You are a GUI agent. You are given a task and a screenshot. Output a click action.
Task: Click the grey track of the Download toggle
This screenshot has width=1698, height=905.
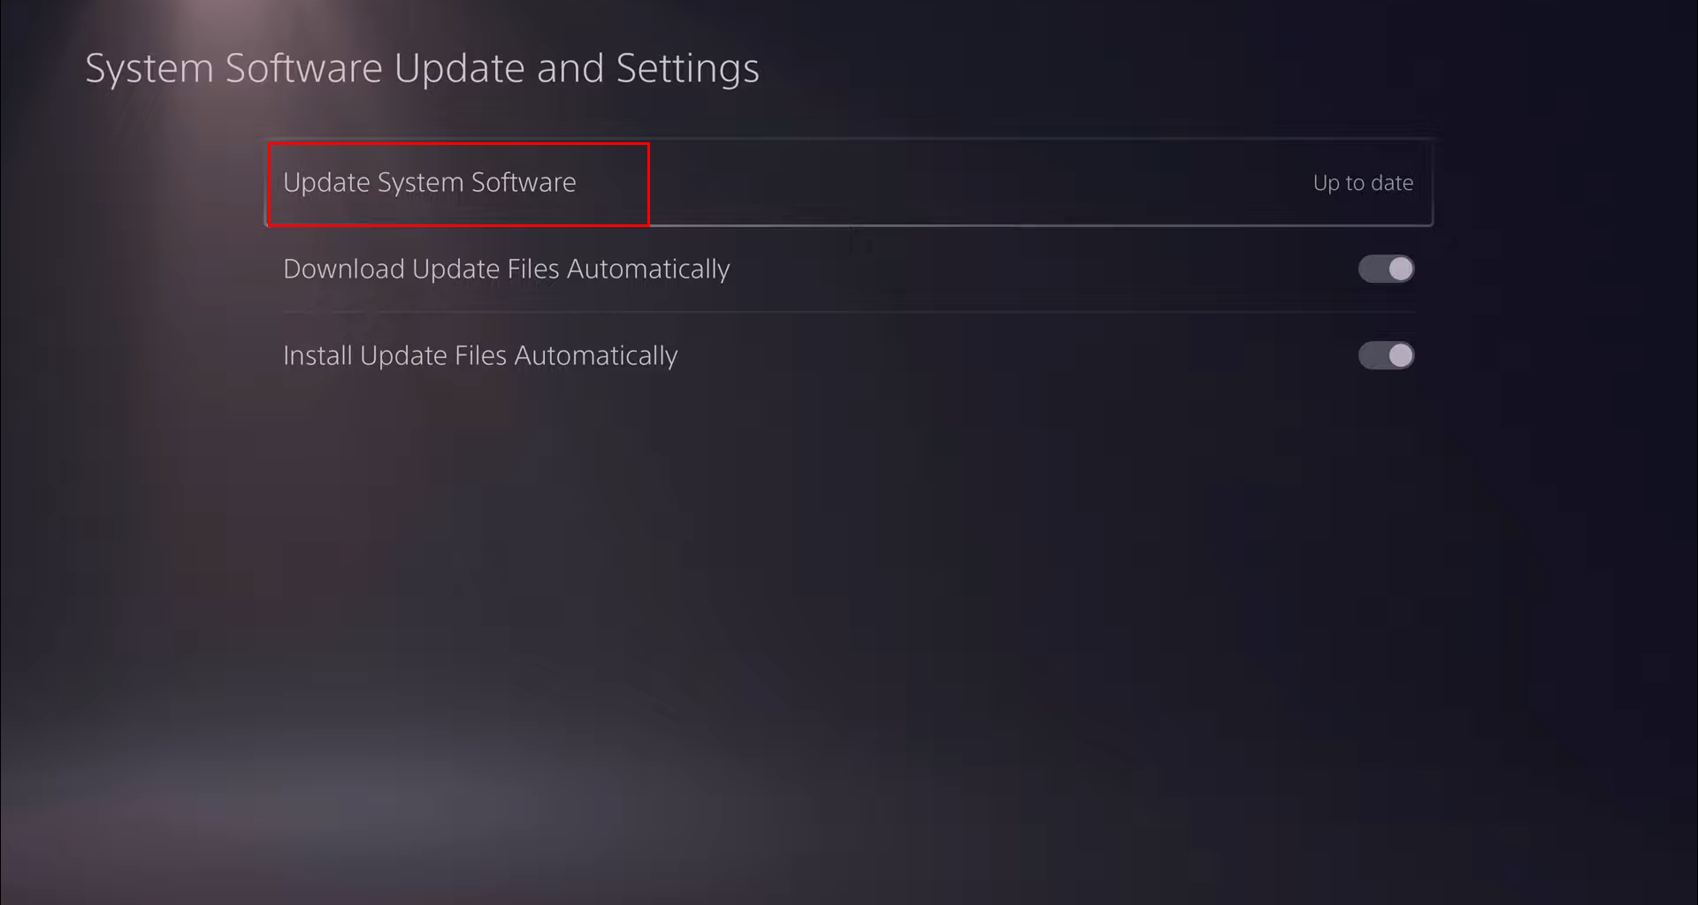click(x=1373, y=269)
